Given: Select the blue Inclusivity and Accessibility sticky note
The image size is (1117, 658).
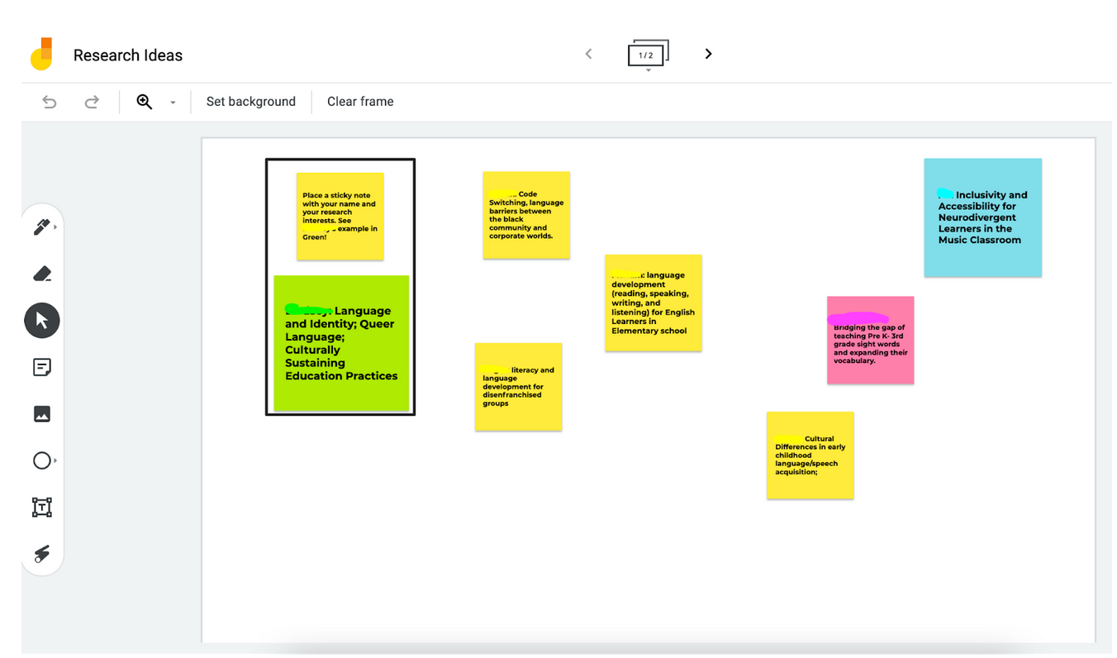Looking at the screenshot, I should point(982,217).
